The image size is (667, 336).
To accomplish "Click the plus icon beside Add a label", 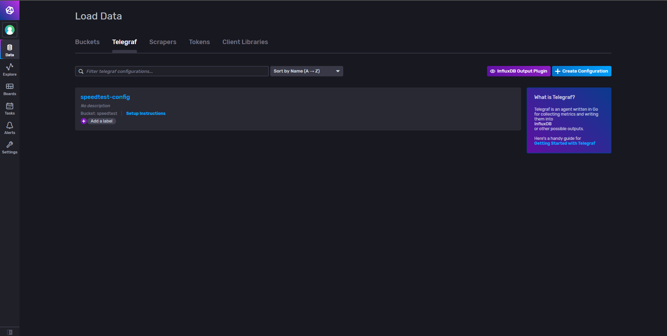I will [84, 121].
